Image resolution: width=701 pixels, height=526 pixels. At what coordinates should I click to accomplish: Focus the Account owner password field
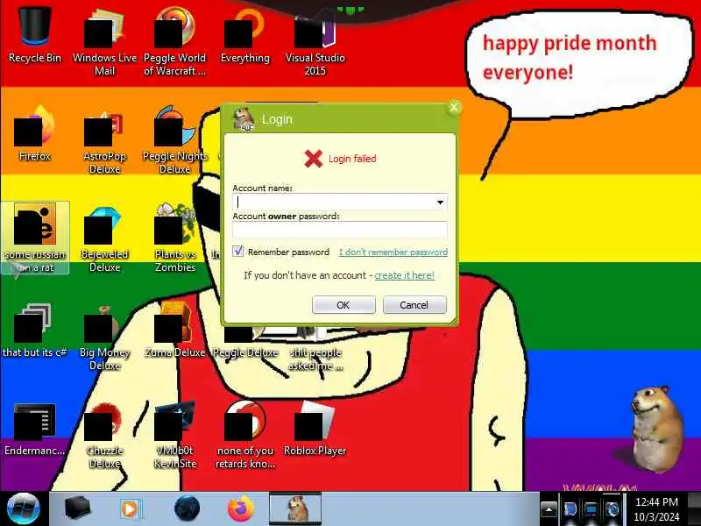pos(340,230)
